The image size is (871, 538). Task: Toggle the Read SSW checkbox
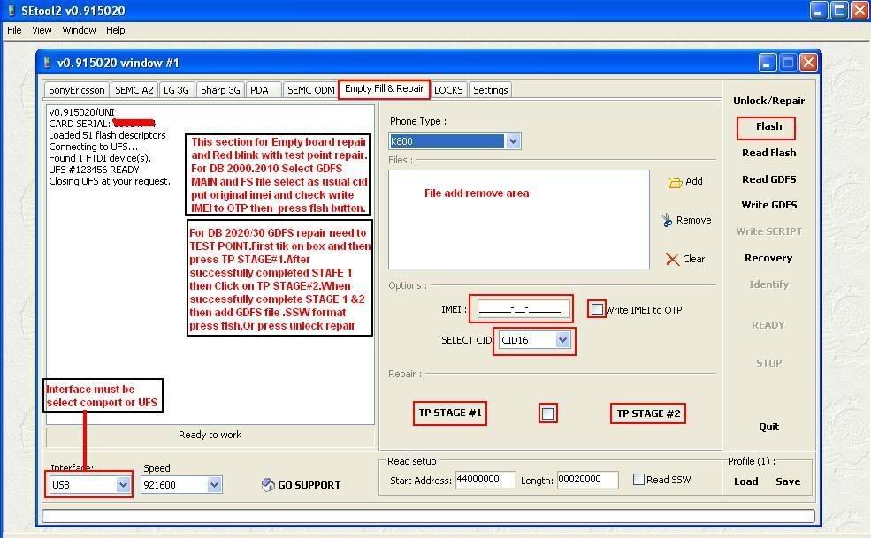638,479
